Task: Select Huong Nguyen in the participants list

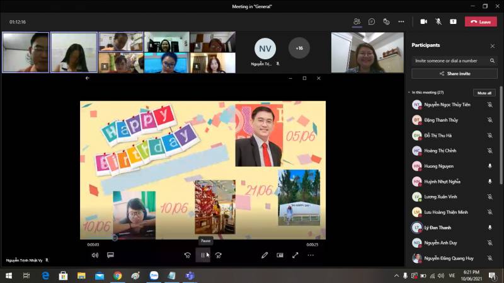Action: coord(438,166)
